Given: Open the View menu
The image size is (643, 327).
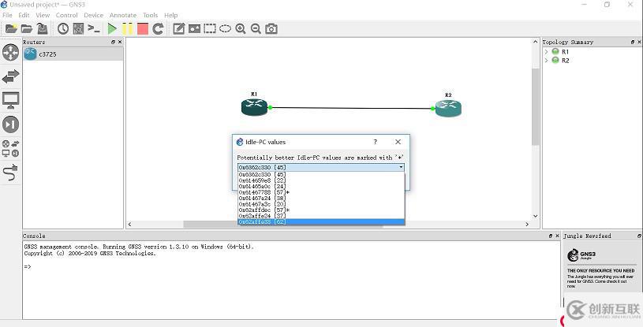Looking at the screenshot, I should [x=43, y=15].
